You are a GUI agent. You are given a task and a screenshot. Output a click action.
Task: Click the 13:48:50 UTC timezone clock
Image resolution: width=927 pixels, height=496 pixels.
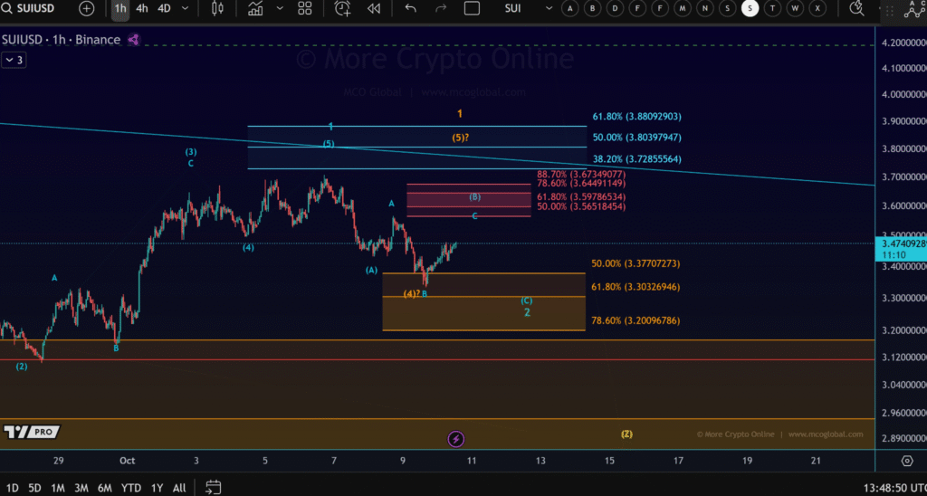point(894,489)
